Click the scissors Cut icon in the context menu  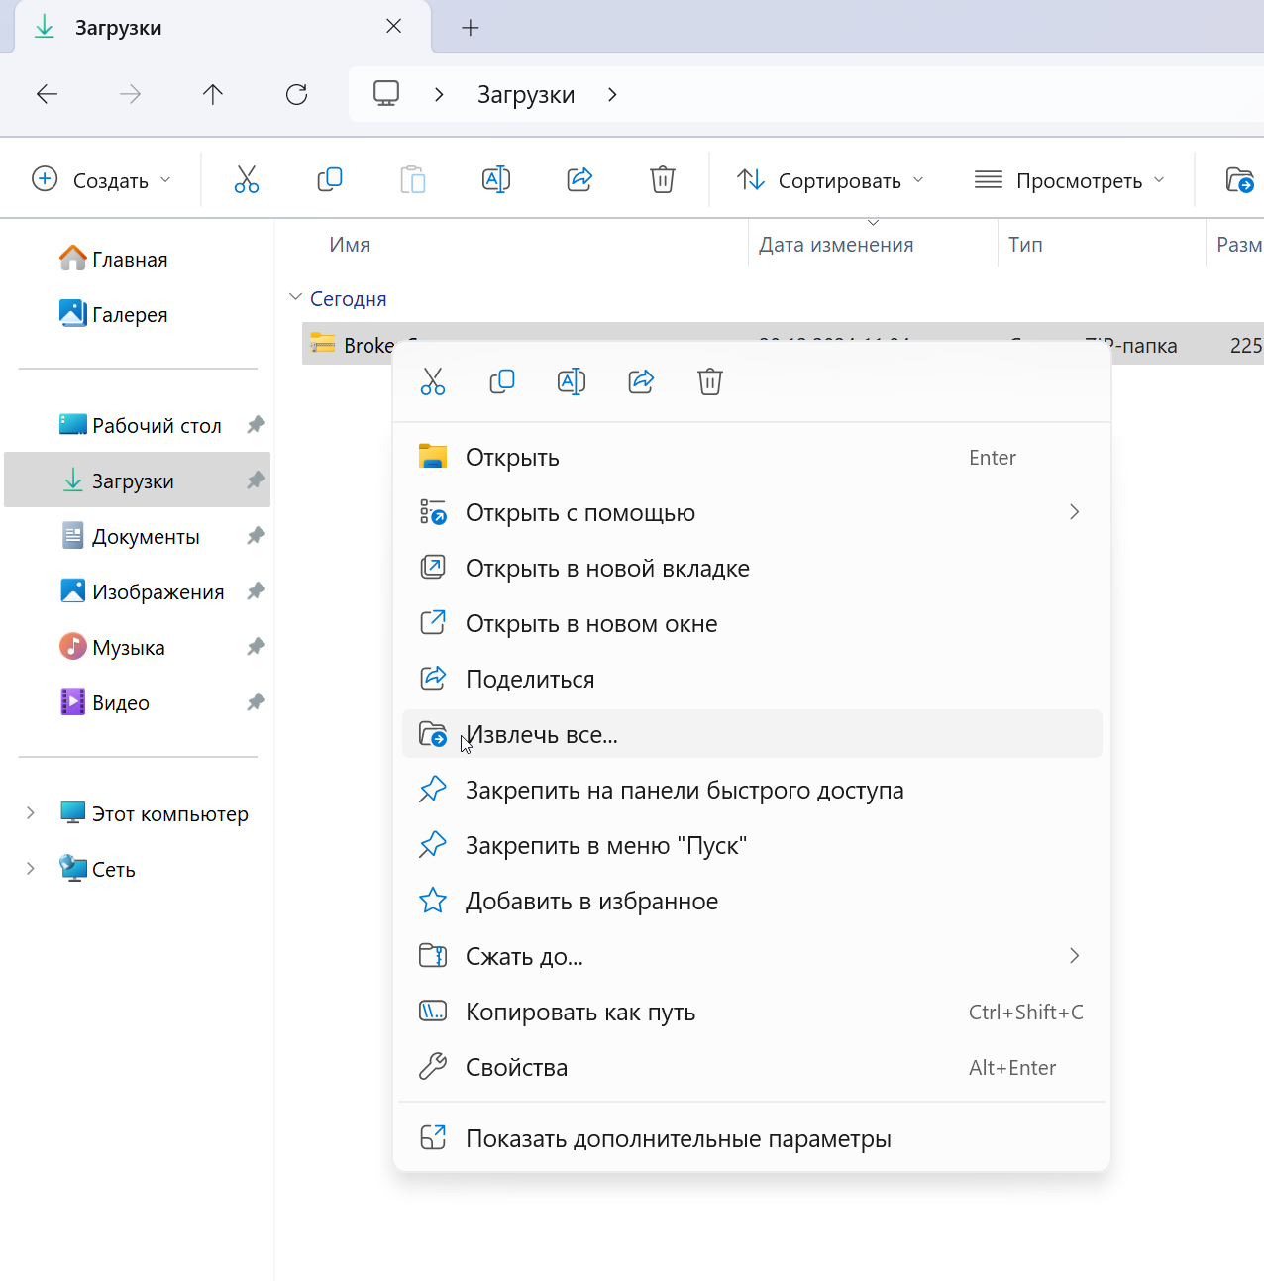coord(433,381)
